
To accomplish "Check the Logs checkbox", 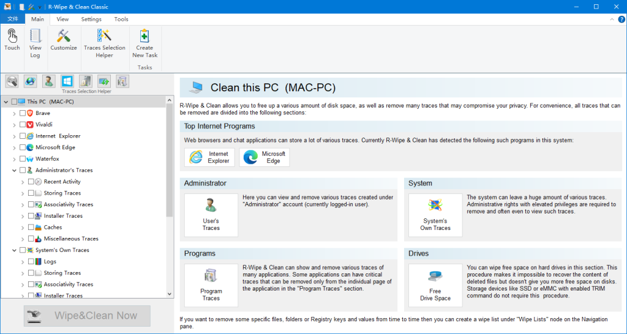I will pos(31,262).
